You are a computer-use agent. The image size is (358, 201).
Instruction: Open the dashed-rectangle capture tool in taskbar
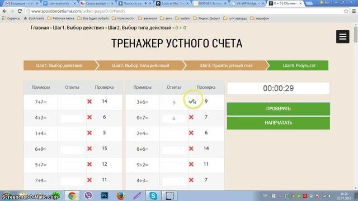tap(169, 196)
